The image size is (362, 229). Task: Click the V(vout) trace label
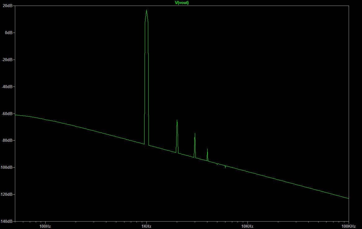pos(182,3)
